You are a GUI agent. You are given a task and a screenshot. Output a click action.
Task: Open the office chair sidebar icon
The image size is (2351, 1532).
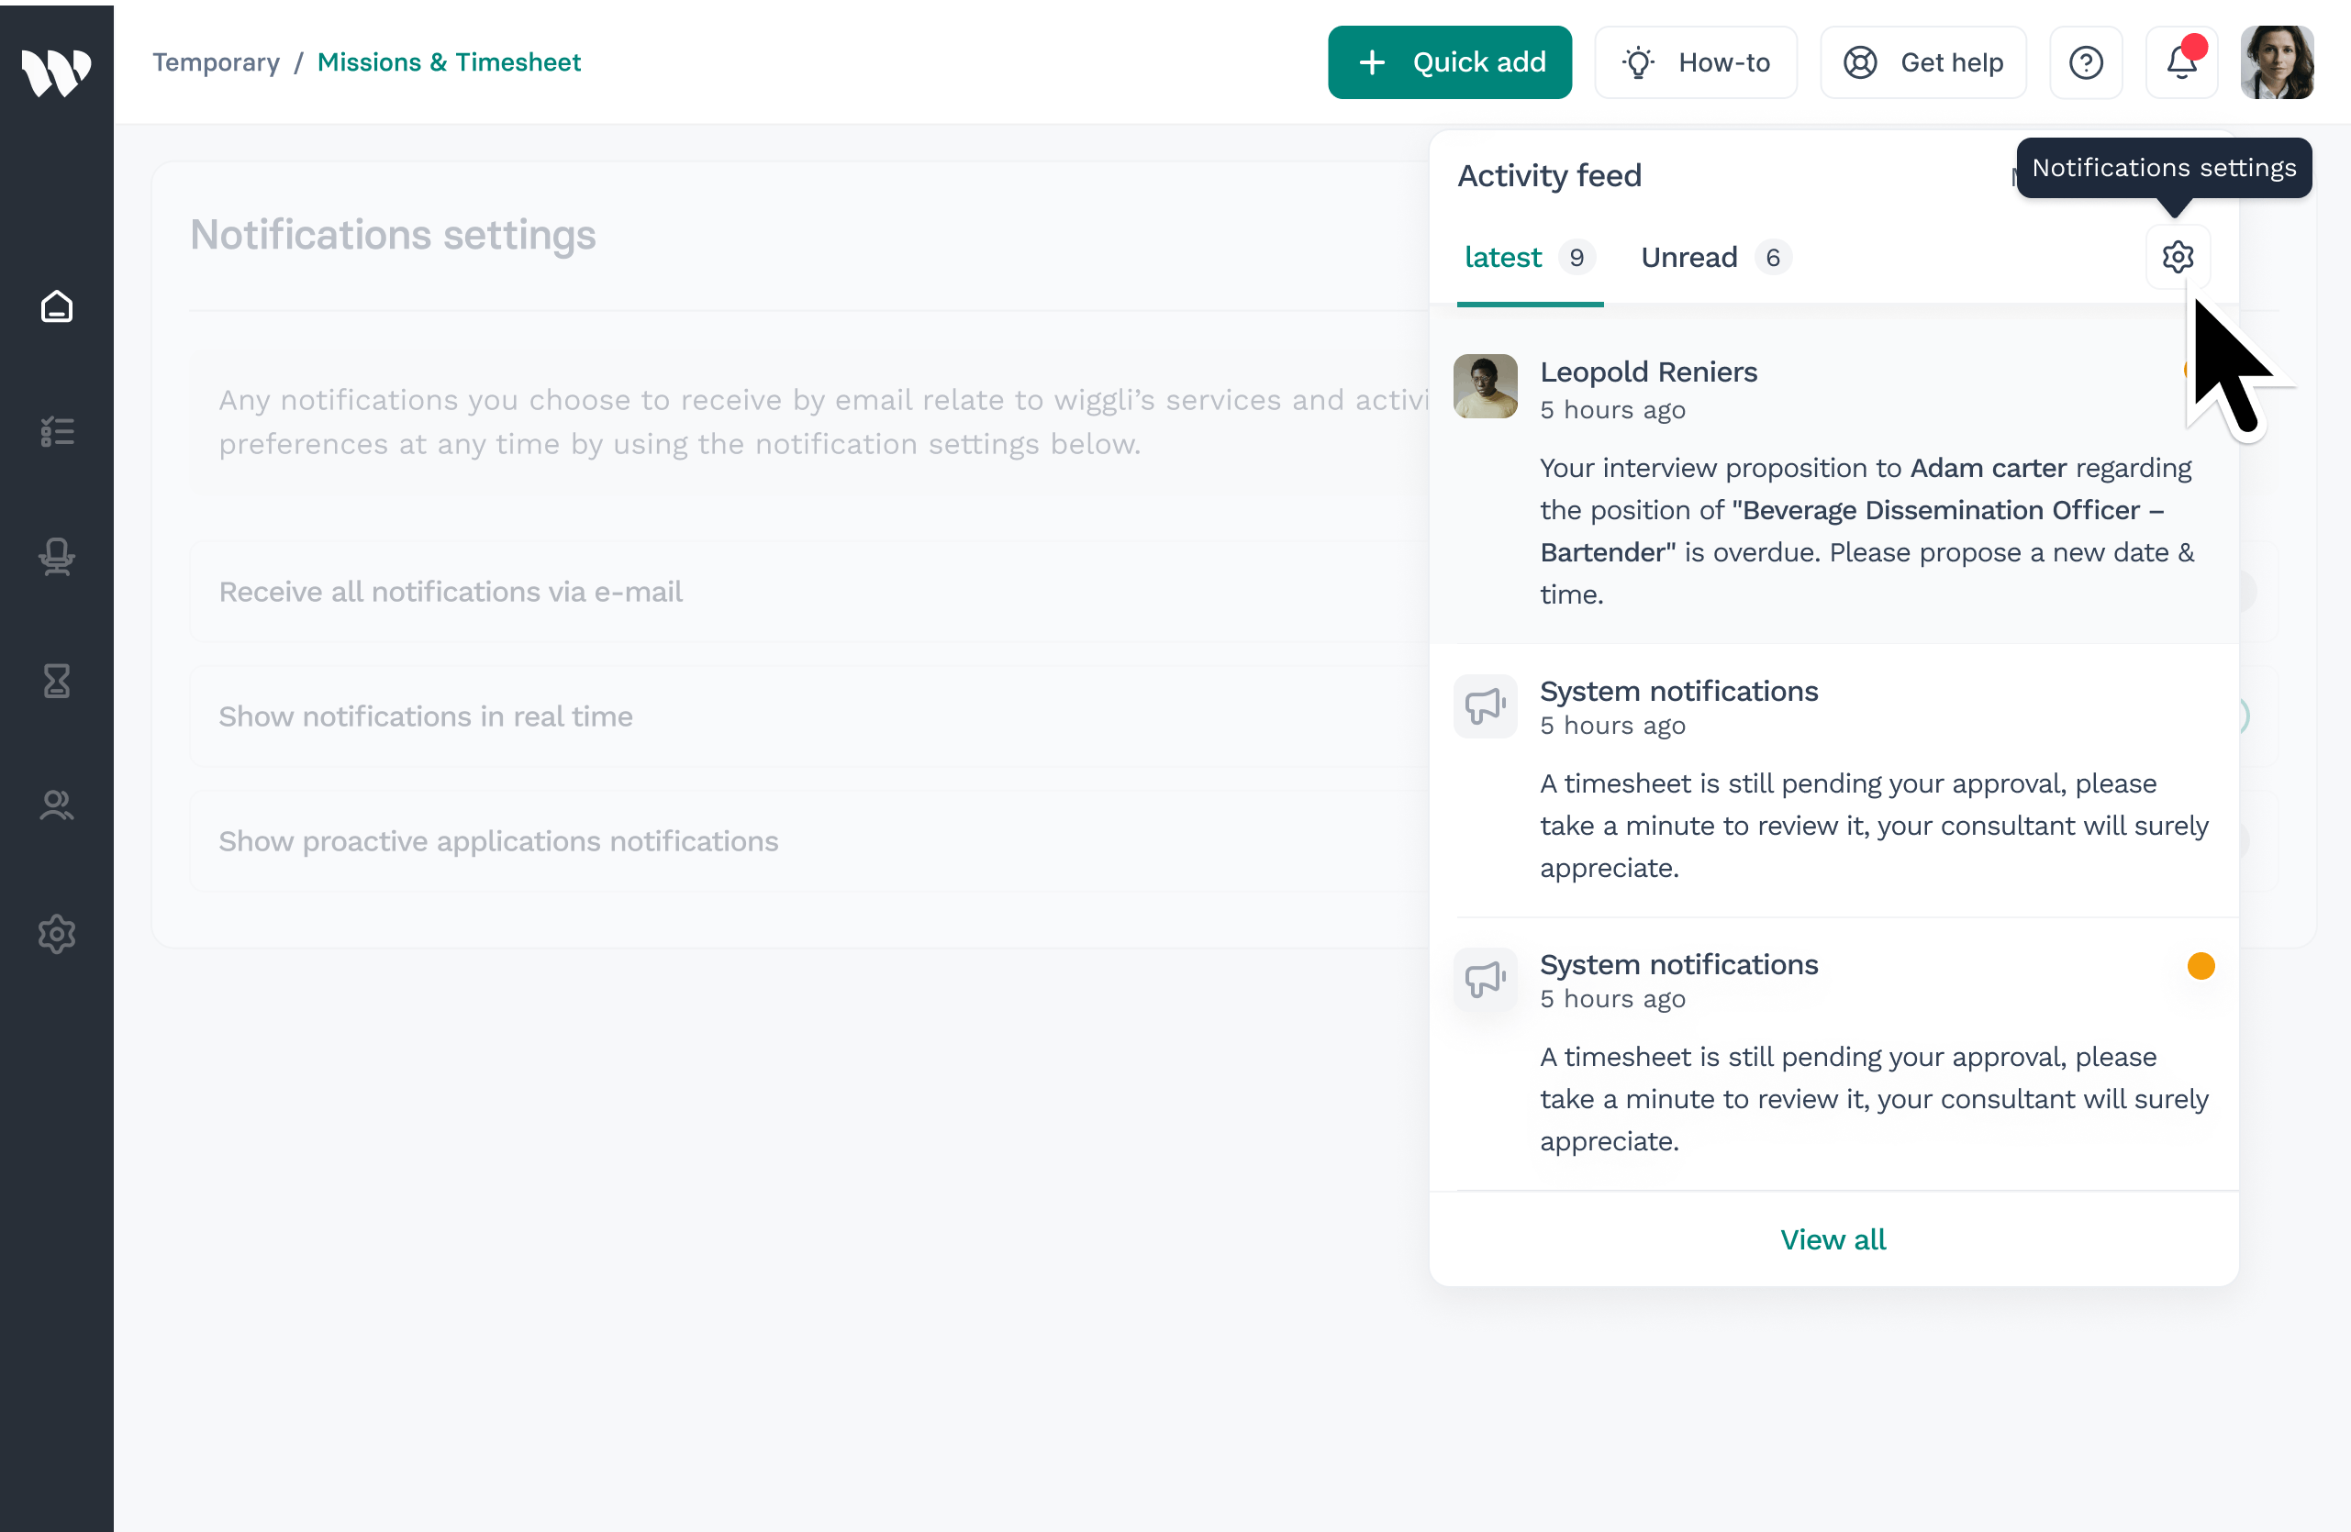56,556
